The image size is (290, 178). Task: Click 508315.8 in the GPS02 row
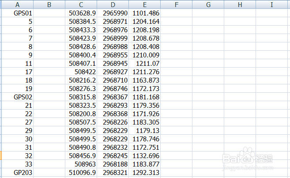[x=81, y=97]
